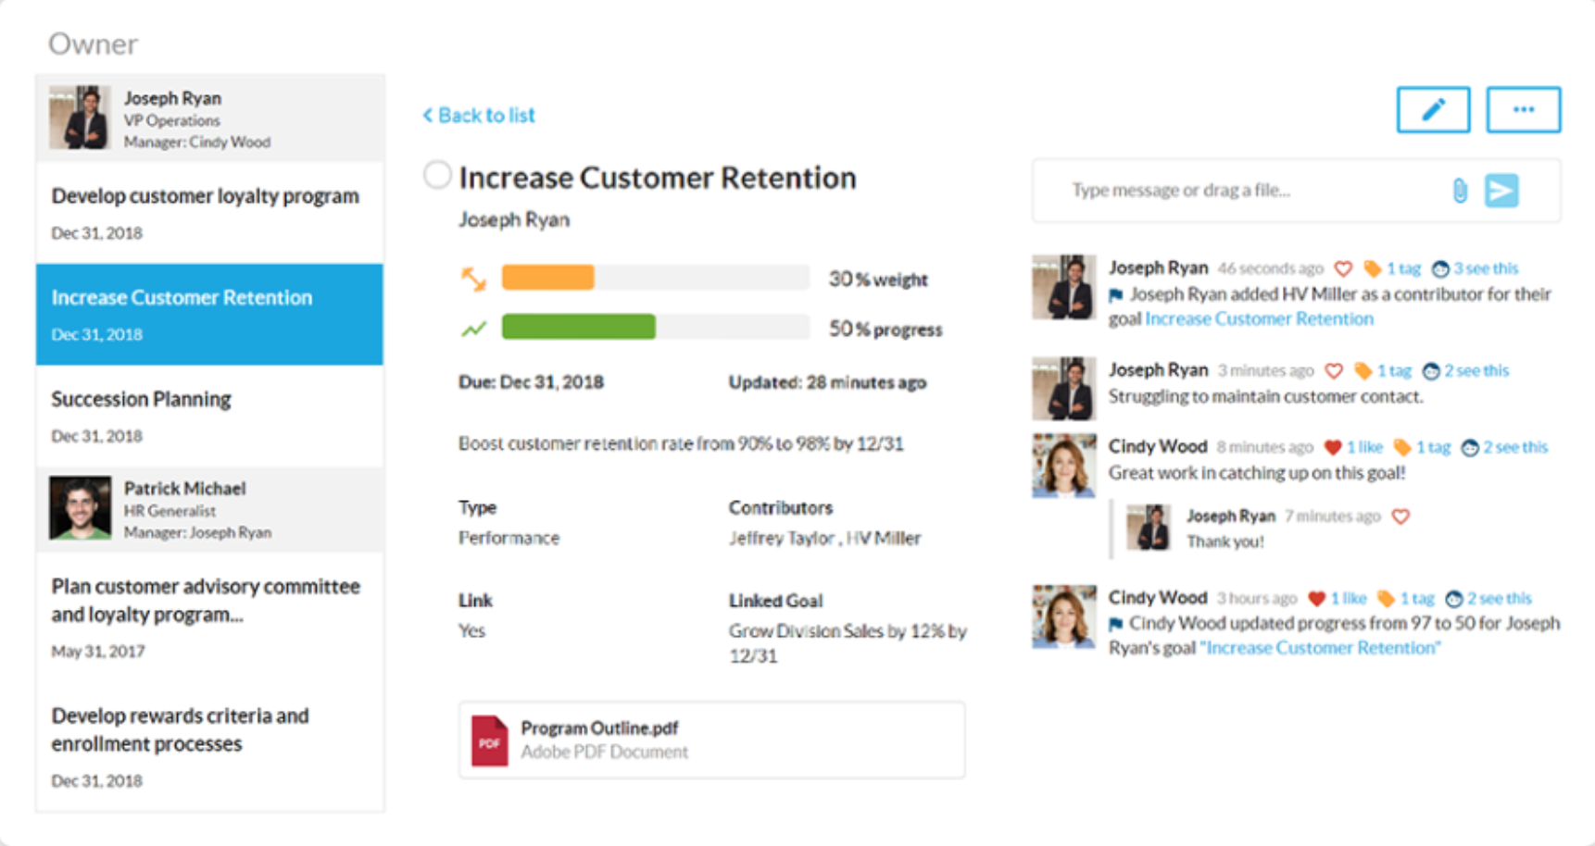Mark Increase Customer Retention goal complete circle
1595x846 pixels.
click(437, 175)
